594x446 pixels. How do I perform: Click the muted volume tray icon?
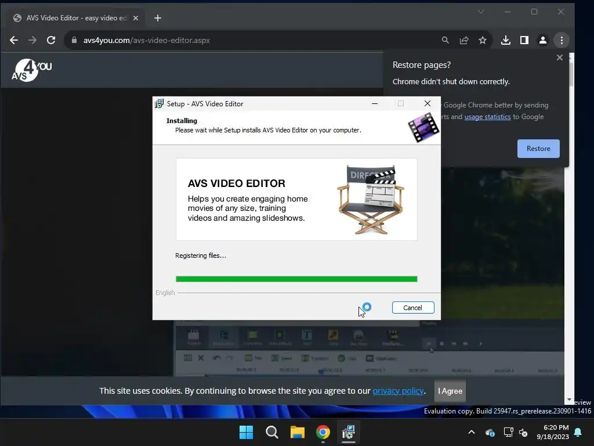pos(524,432)
